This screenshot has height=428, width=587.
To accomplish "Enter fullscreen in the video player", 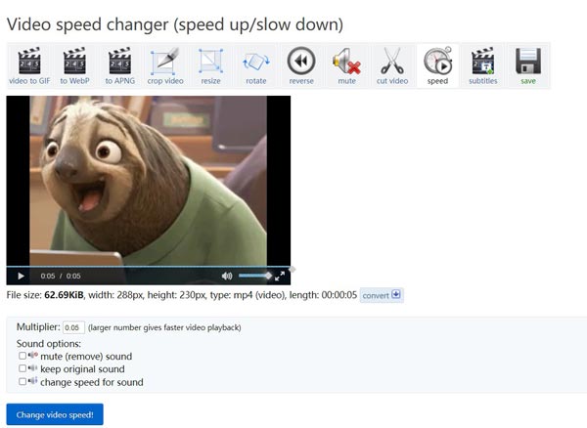I will pos(280,276).
